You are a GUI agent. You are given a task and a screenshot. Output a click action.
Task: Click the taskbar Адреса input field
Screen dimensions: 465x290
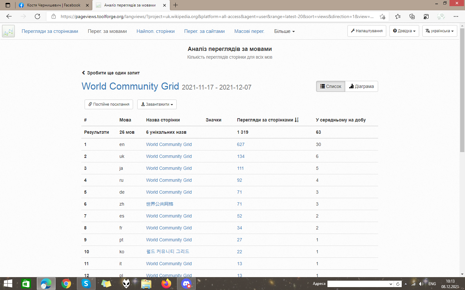358,284
